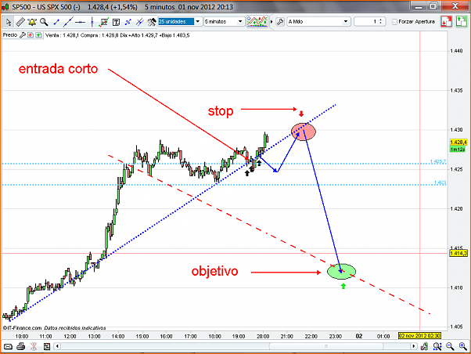Click the red sell order button
Screen dimensions: 471x354
[x=447, y=22]
